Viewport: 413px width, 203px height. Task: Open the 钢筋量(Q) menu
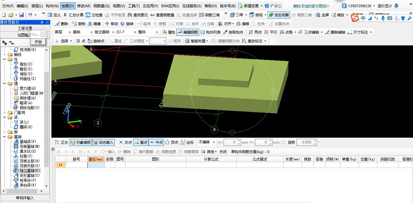click(101, 6)
